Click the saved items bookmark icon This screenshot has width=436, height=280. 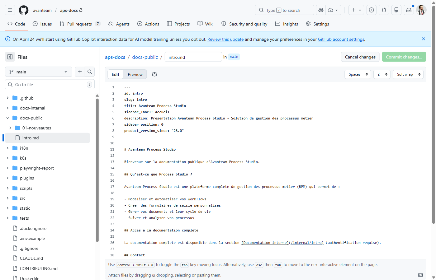tap(396, 10)
